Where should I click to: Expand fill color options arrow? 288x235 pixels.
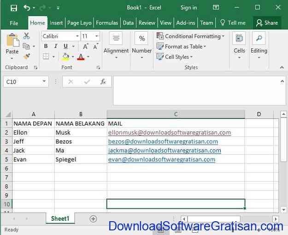click(x=73, y=57)
